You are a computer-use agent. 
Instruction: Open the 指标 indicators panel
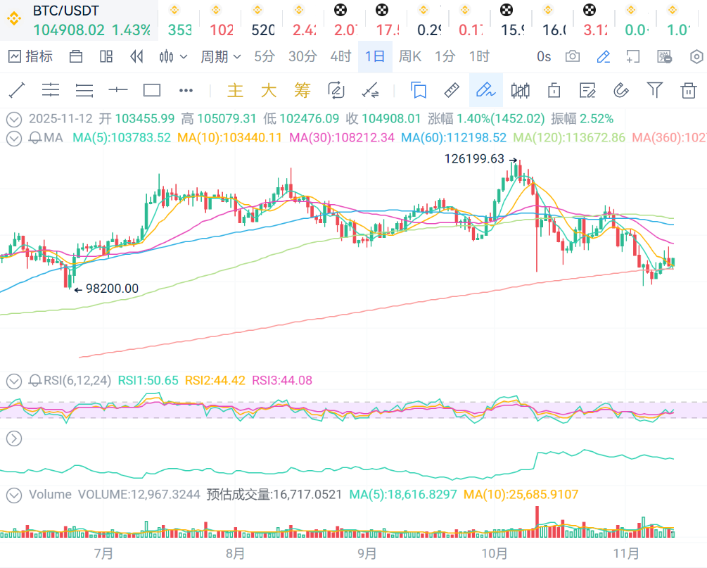(x=30, y=56)
